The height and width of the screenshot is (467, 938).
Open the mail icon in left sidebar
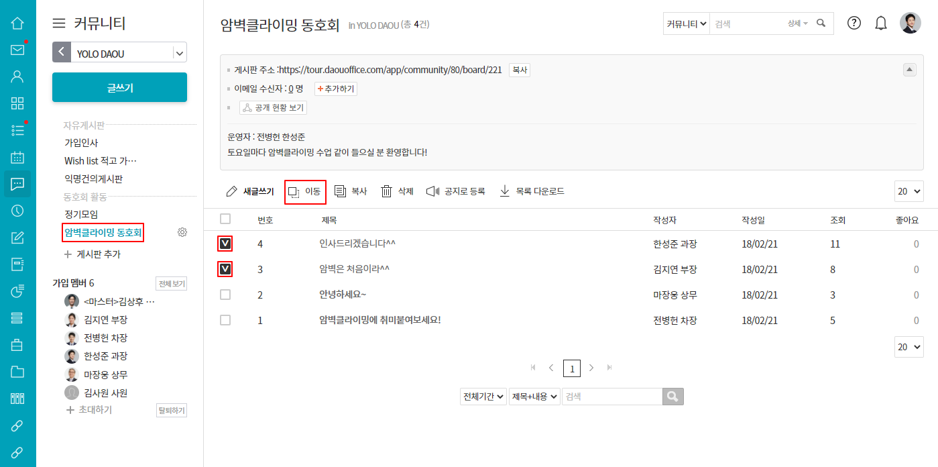[17, 50]
